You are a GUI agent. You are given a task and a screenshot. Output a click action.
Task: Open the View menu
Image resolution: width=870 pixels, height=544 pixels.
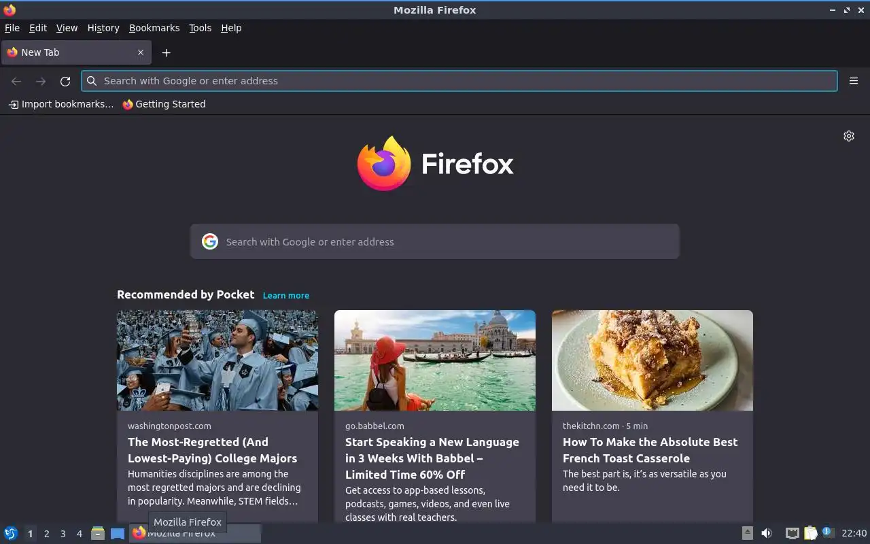[x=67, y=28]
